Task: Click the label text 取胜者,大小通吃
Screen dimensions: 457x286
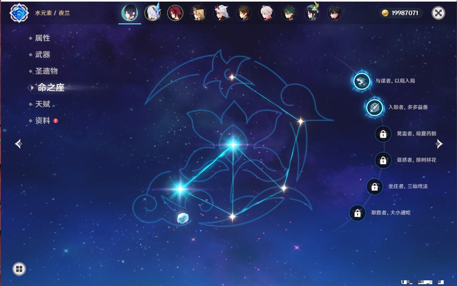Action: (x=391, y=213)
